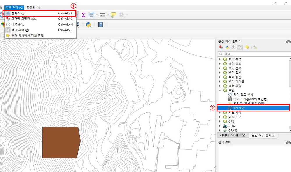Select 역거리 가중(IDW) 보간법 algorithm
The width and height of the screenshot is (291, 172).
coord(250,99)
